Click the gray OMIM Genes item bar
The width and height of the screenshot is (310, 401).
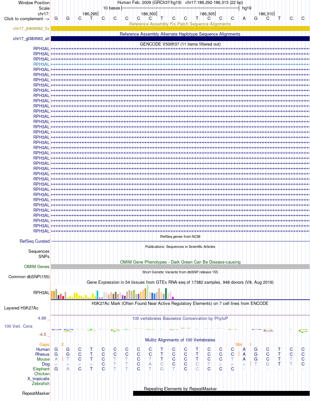point(180,267)
